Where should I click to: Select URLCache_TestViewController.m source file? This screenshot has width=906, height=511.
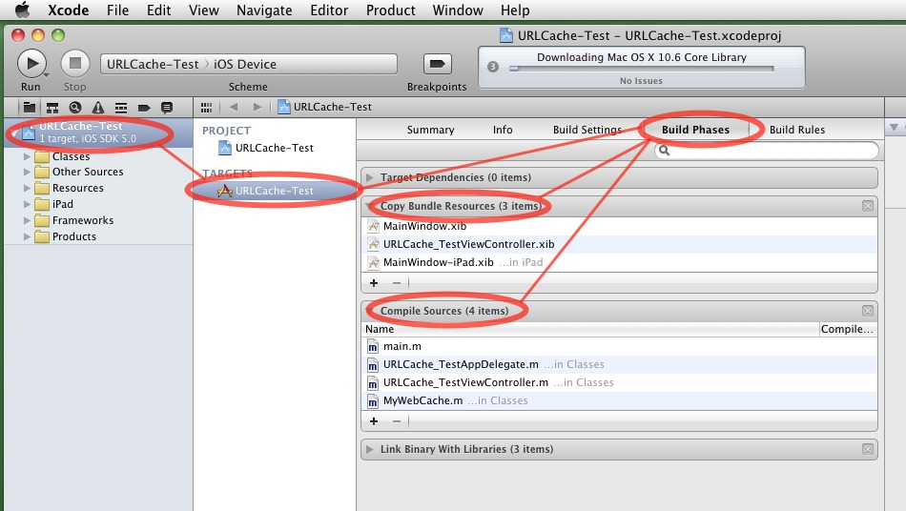point(619,382)
